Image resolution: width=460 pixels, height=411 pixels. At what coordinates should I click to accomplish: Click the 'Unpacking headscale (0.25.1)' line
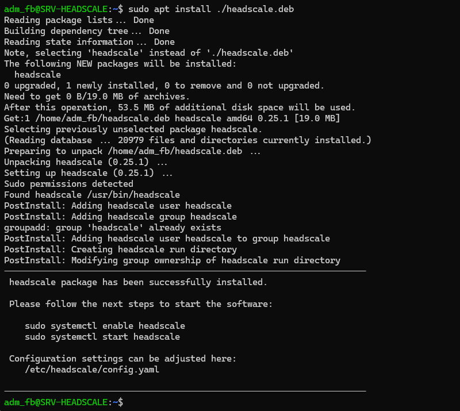tap(82, 162)
